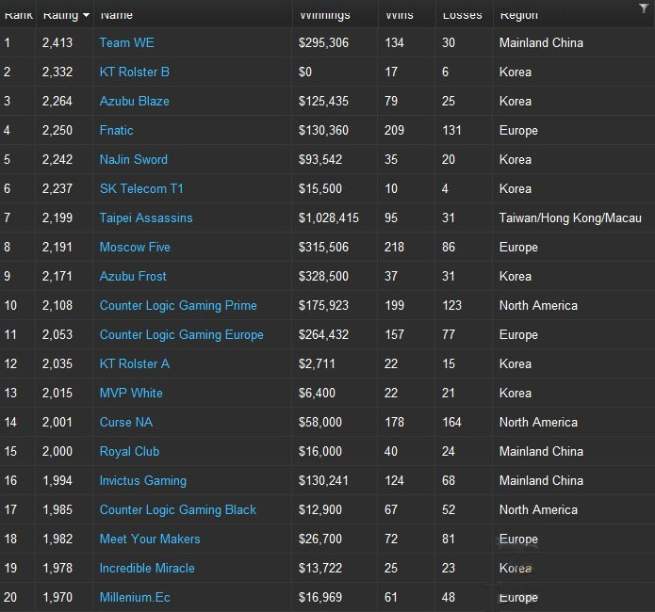Open the Meet Your Makers team link
The height and width of the screenshot is (612, 655).
click(x=150, y=540)
